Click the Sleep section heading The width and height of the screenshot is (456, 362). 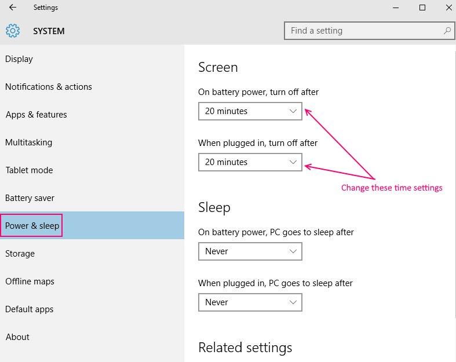click(214, 207)
